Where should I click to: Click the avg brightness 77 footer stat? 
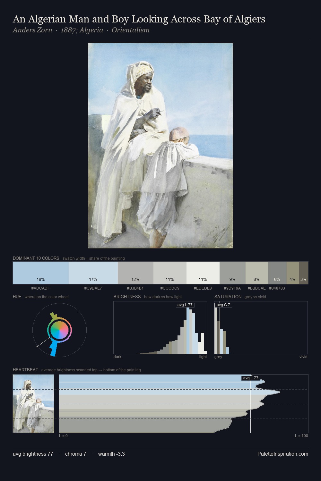point(33,454)
